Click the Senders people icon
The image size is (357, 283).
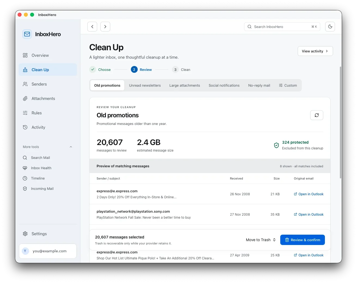click(x=25, y=84)
